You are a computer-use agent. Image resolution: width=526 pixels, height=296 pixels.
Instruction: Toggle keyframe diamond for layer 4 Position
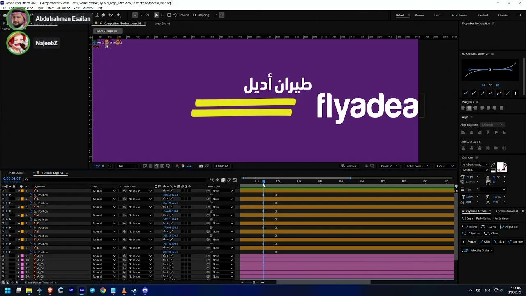tap(7, 219)
